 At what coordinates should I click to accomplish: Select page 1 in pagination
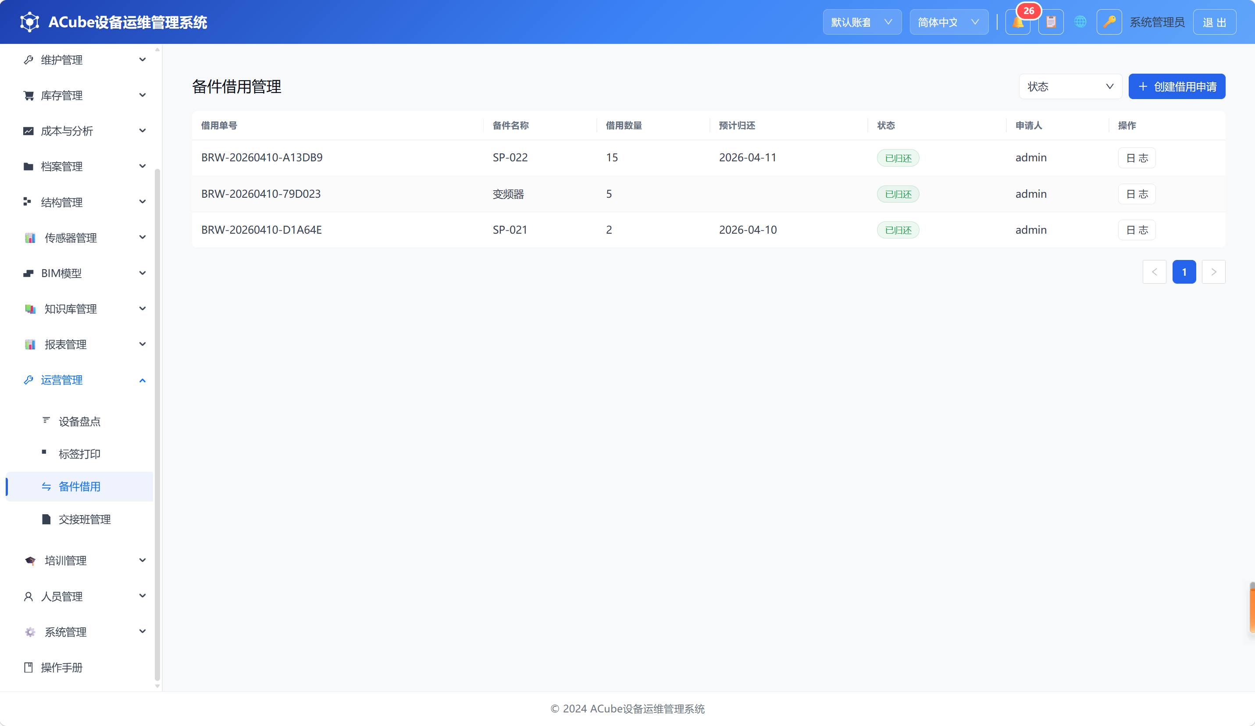1184,272
